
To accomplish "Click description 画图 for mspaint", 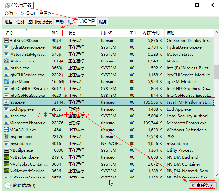I will pos(171,137).
